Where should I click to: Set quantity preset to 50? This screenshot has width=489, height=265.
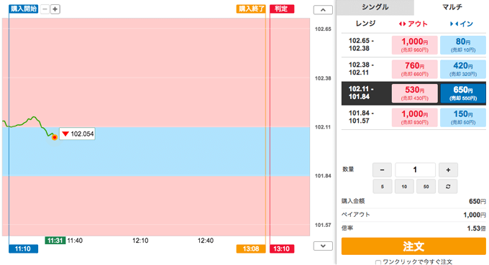pyautogui.click(x=426, y=187)
